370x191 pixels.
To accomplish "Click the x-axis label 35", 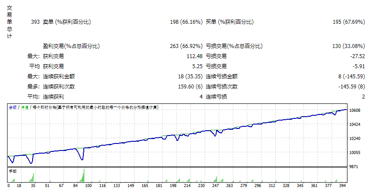I will pos(33,186).
